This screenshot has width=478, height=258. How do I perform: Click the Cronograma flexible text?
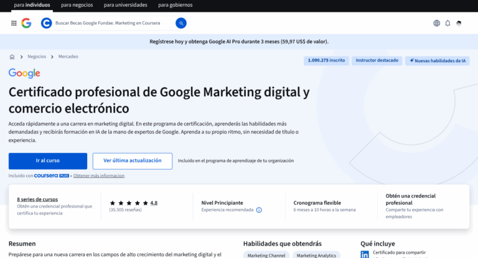click(317, 203)
